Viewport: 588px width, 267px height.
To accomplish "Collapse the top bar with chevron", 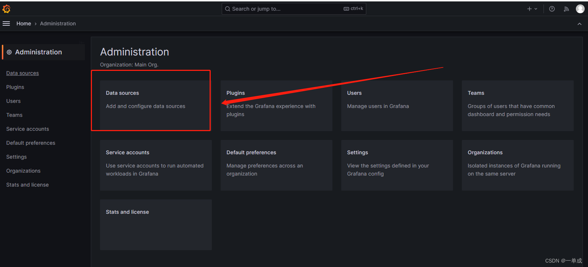I will tap(580, 24).
